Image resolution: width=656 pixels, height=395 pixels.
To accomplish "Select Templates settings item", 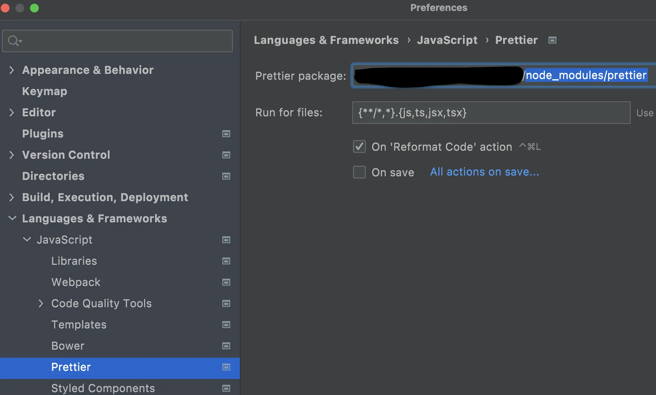I will pyautogui.click(x=79, y=325).
